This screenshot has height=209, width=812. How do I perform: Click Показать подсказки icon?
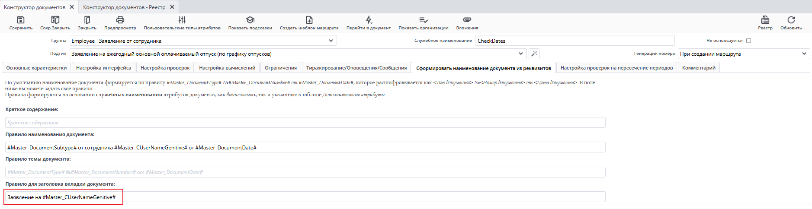[x=250, y=20]
